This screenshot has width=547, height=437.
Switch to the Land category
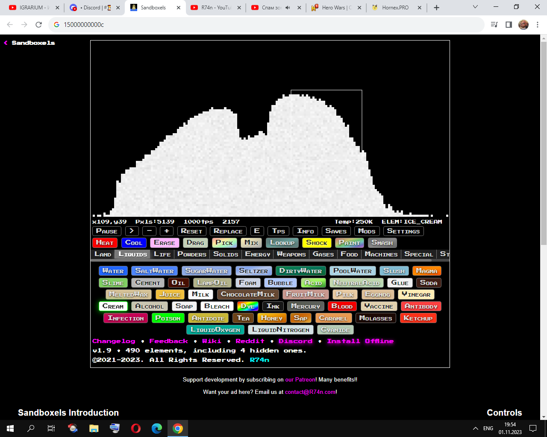click(103, 254)
